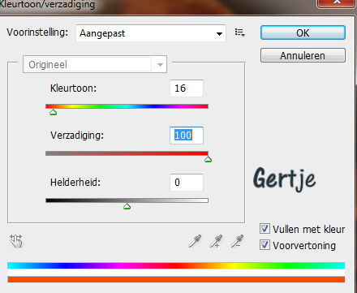Click the Helderheid label text
357x293 pixels.
pyautogui.click(x=75, y=183)
